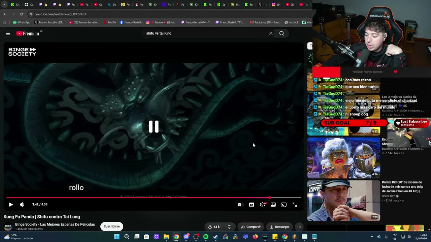Open the microphone tray indicator

click(386, 237)
